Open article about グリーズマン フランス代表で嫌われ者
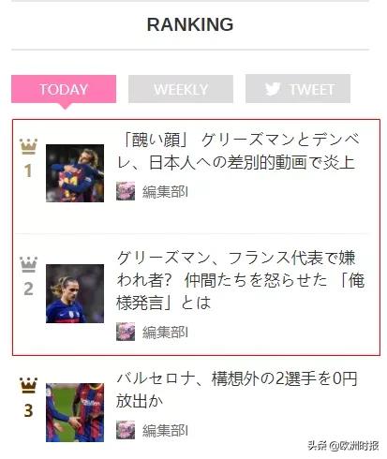 click(x=241, y=280)
